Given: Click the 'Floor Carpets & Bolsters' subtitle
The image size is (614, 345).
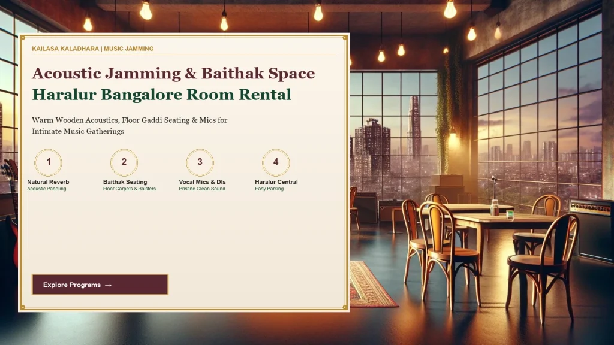Looking at the screenshot, I should pos(130,189).
